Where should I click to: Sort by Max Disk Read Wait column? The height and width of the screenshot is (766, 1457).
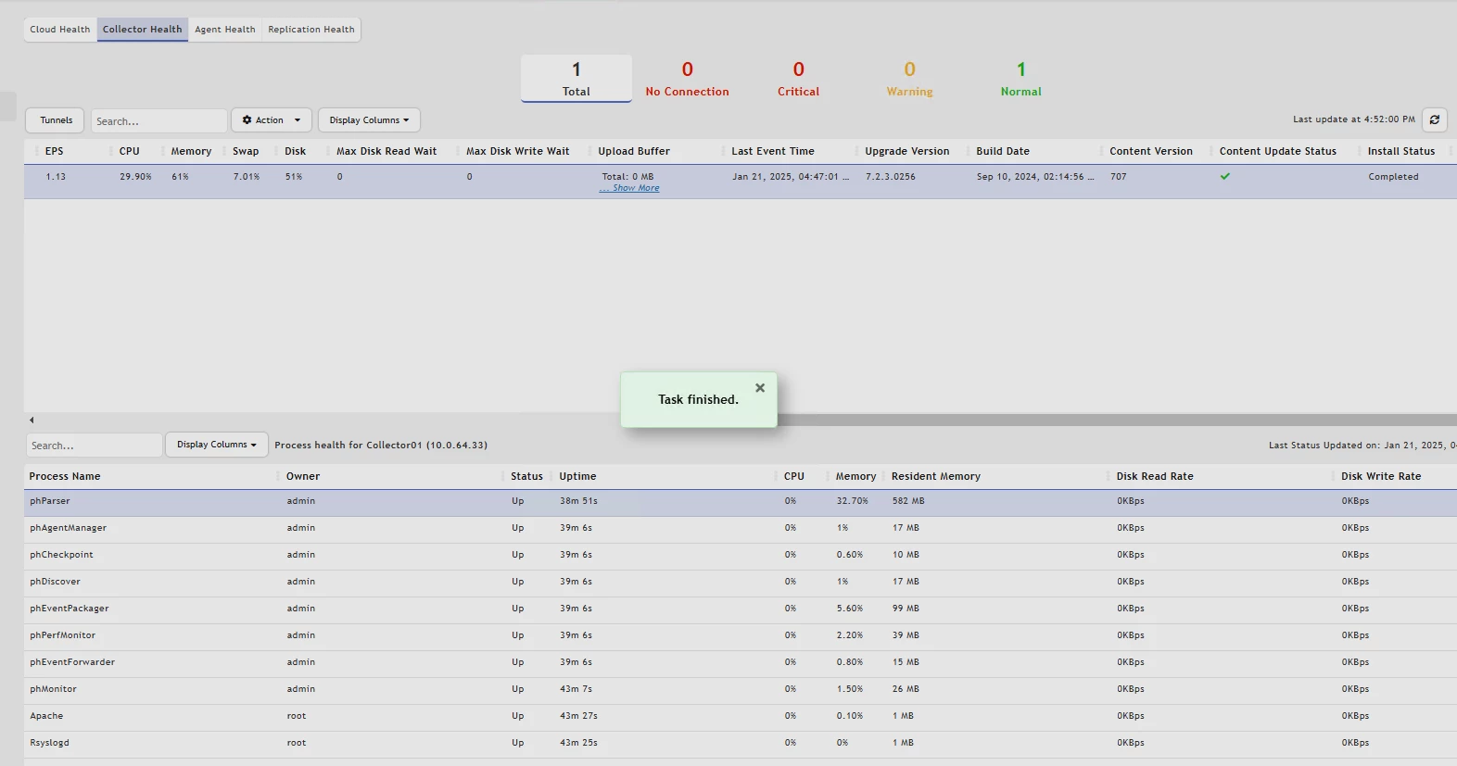coord(386,151)
